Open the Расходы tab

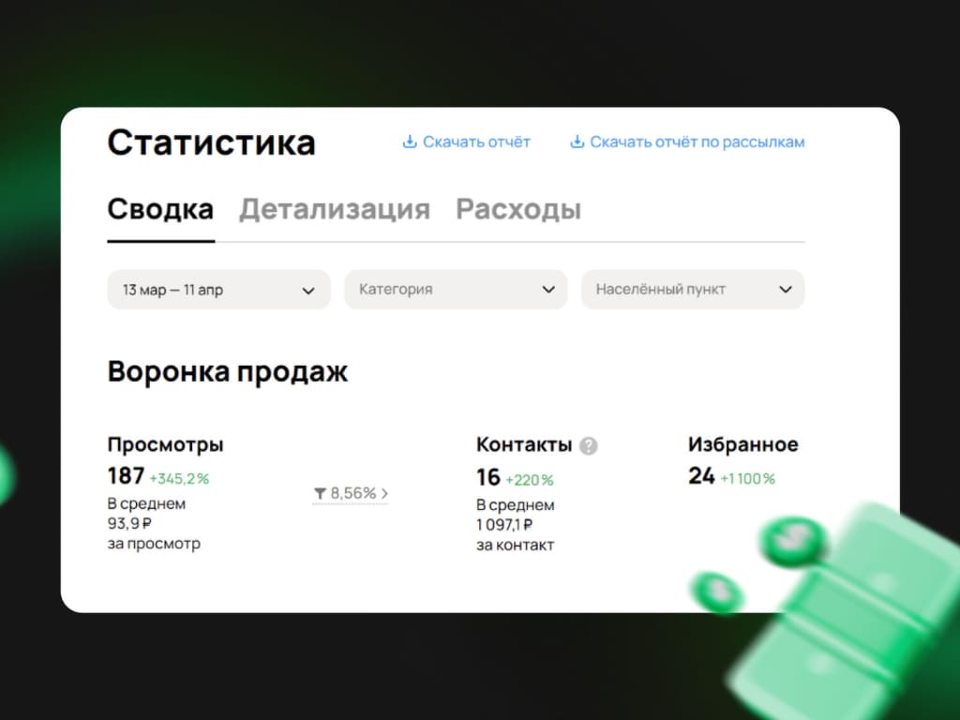pos(517,209)
